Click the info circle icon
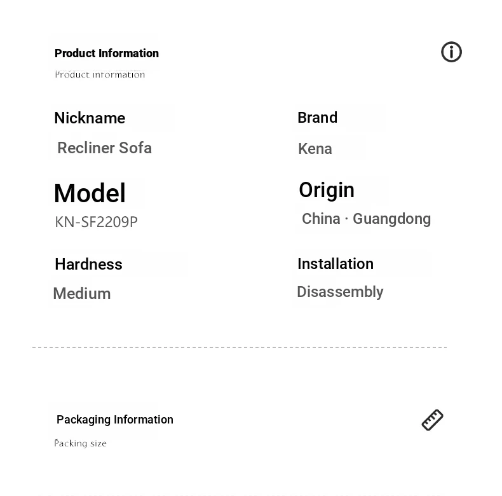The image size is (502, 496). point(451,52)
